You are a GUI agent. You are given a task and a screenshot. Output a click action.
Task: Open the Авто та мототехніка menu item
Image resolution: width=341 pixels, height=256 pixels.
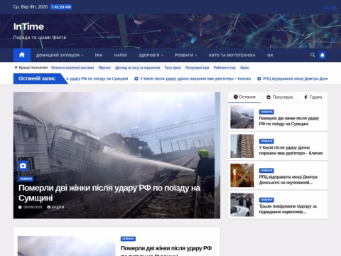232,55
